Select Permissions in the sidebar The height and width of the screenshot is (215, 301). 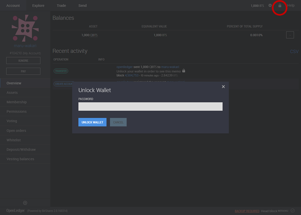[17, 112]
